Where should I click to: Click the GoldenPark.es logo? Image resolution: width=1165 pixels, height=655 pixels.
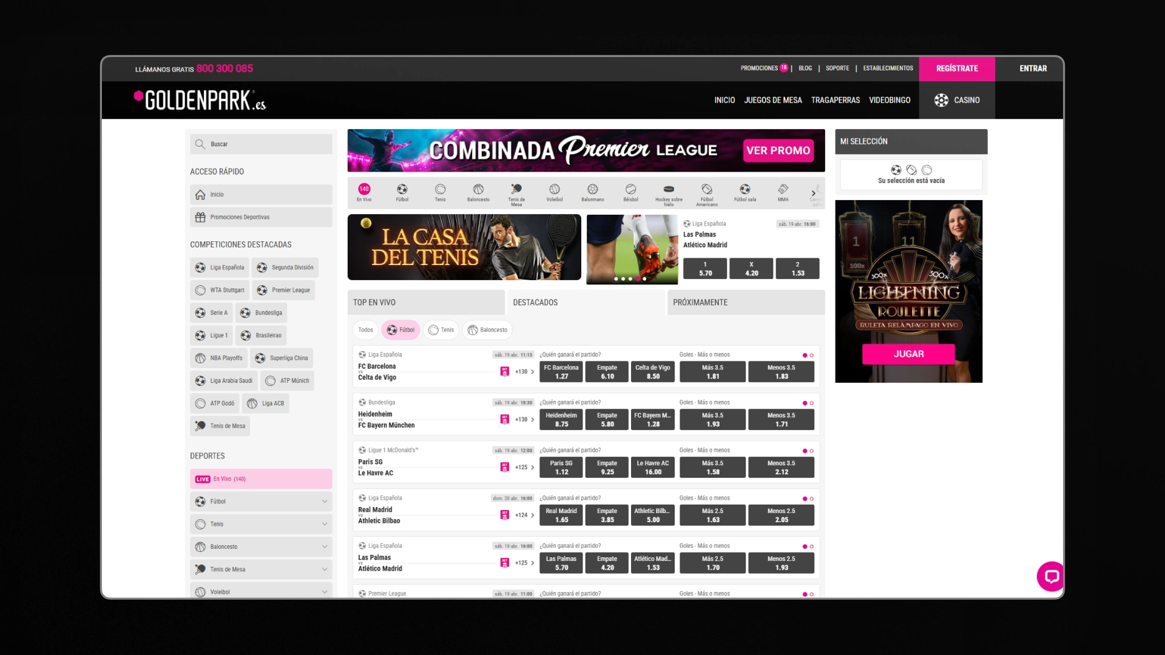200,100
